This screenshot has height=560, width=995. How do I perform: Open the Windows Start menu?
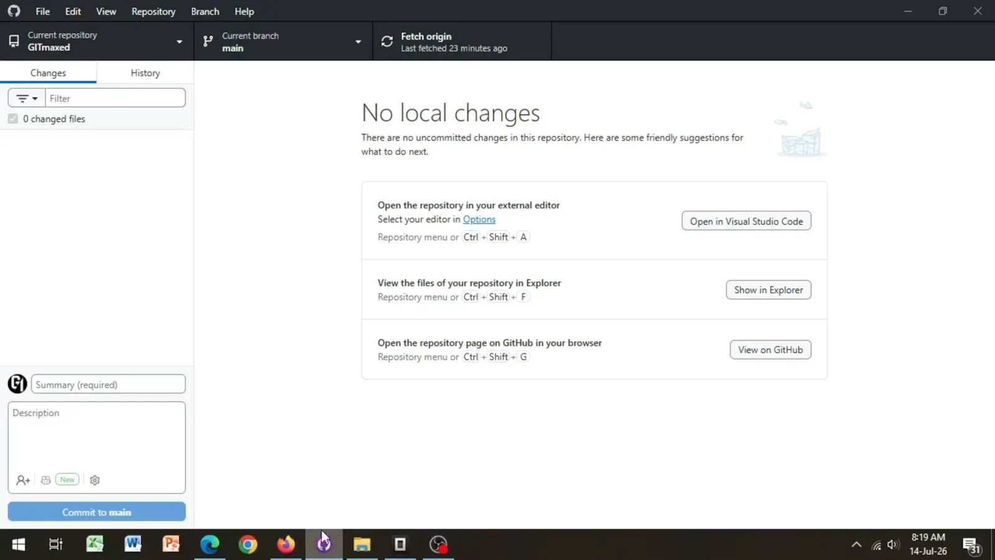(18, 544)
